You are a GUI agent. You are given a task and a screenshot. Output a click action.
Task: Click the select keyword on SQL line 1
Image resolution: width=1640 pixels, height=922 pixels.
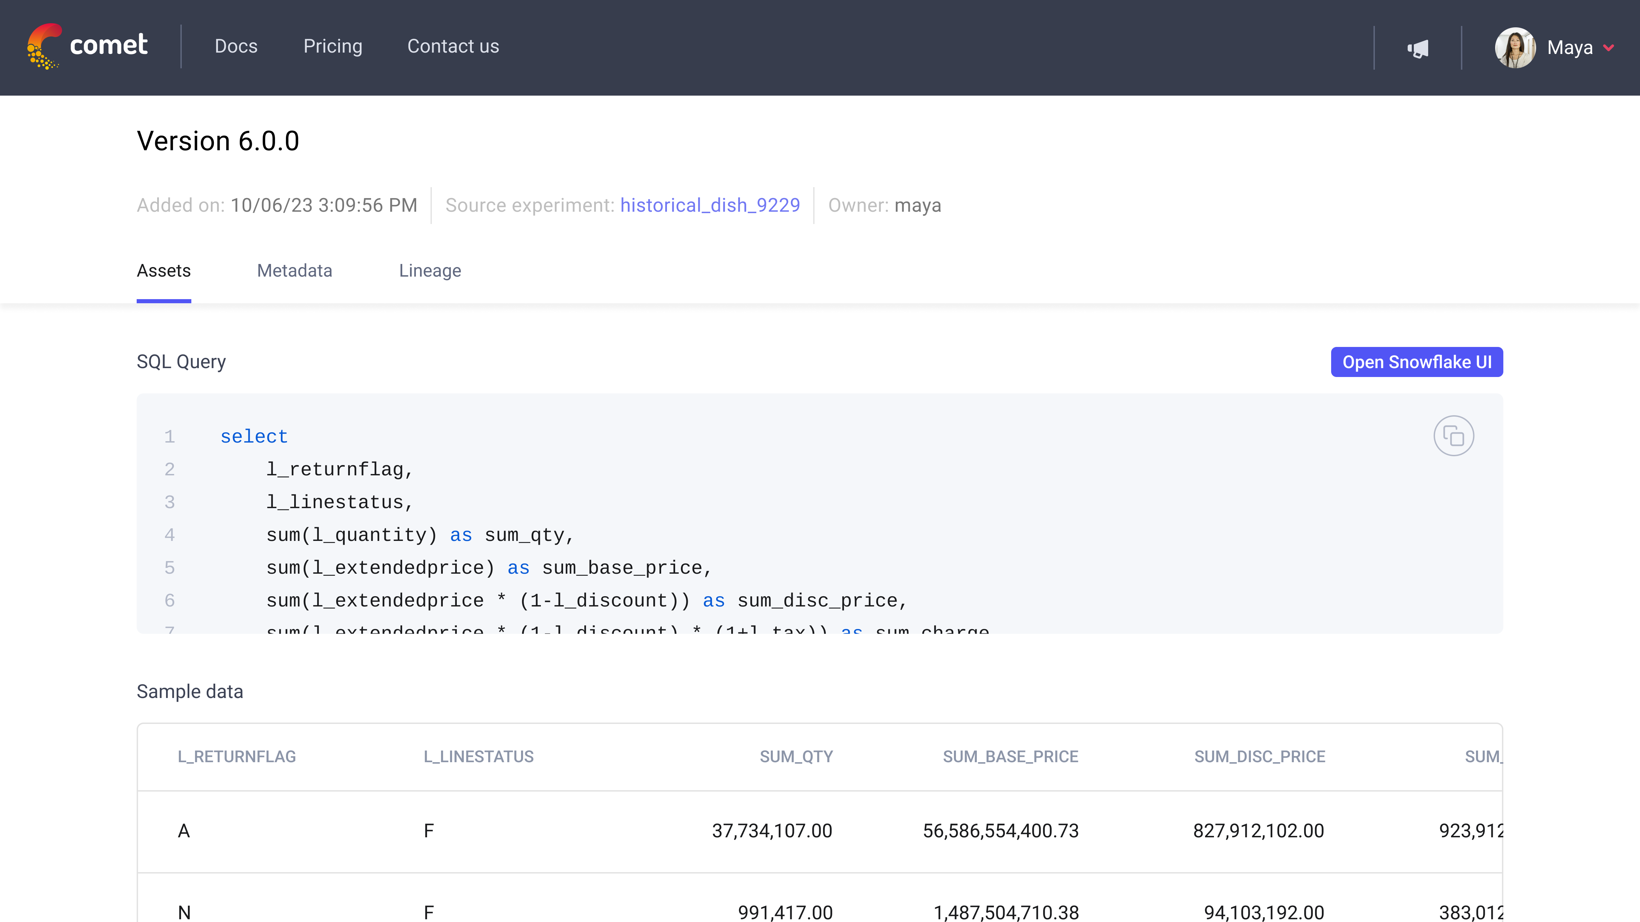[x=254, y=436]
